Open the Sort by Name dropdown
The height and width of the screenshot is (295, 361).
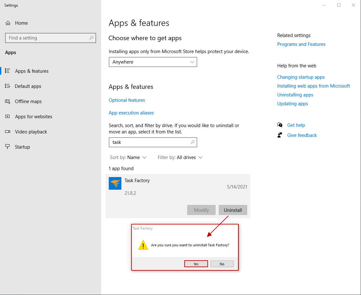pos(128,157)
